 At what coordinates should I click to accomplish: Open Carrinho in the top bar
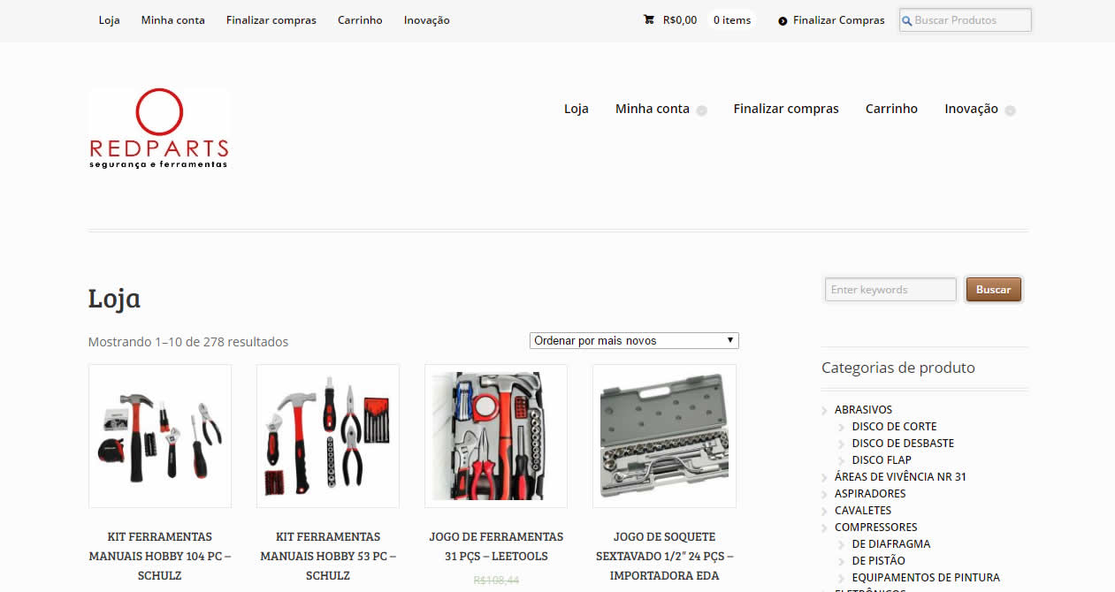(x=360, y=20)
